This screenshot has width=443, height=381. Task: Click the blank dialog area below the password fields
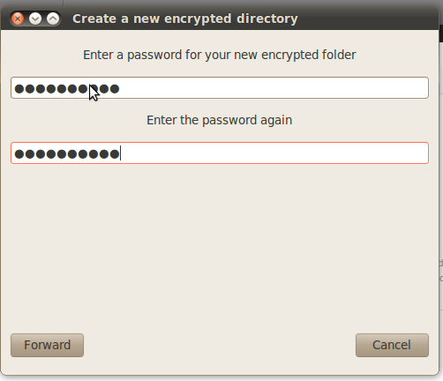[x=220, y=247]
